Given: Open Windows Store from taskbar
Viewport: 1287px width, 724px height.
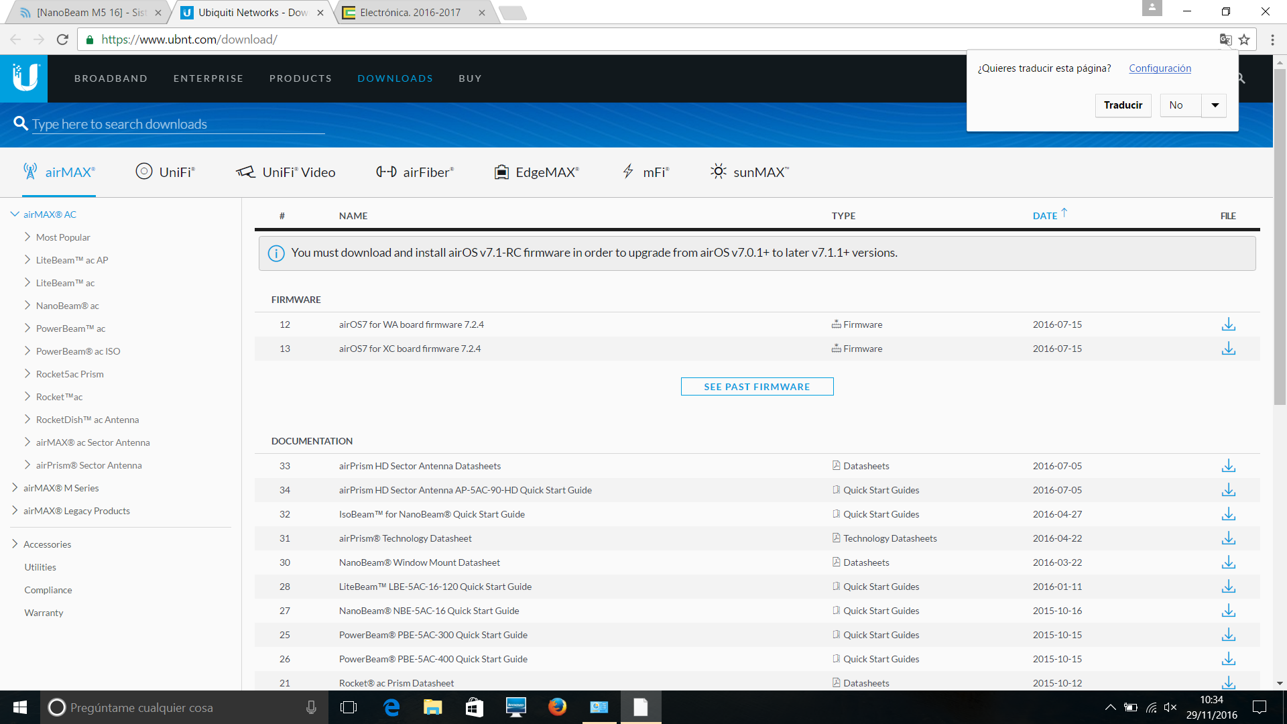Looking at the screenshot, I should (x=474, y=707).
